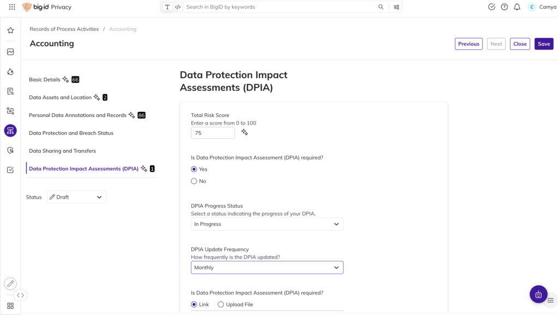Open the tasks checkmark icon
The width and height of the screenshot is (558, 315).
pyautogui.click(x=492, y=7)
